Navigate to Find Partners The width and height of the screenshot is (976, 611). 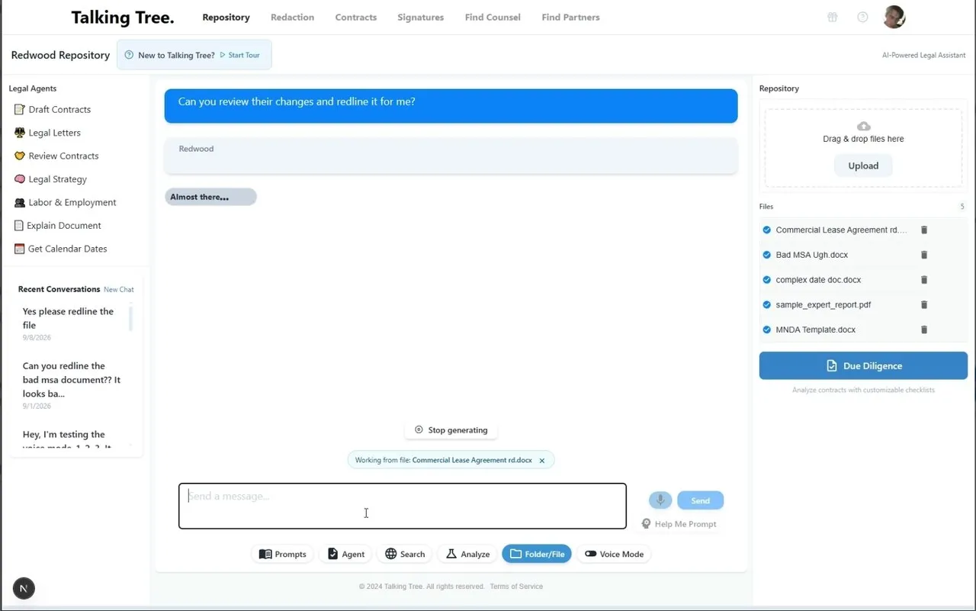(570, 18)
